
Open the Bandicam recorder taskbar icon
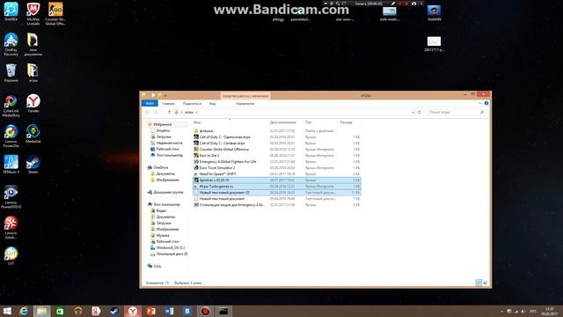pos(205,311)
